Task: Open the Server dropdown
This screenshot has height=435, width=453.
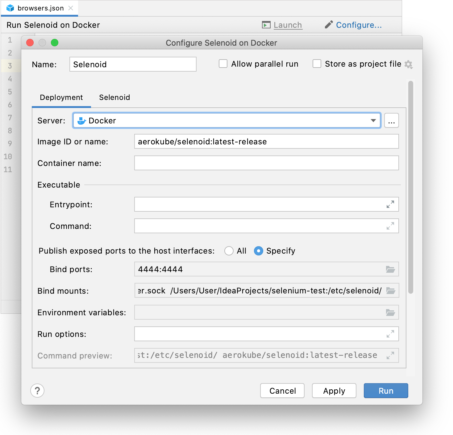Action: [373, 120]
